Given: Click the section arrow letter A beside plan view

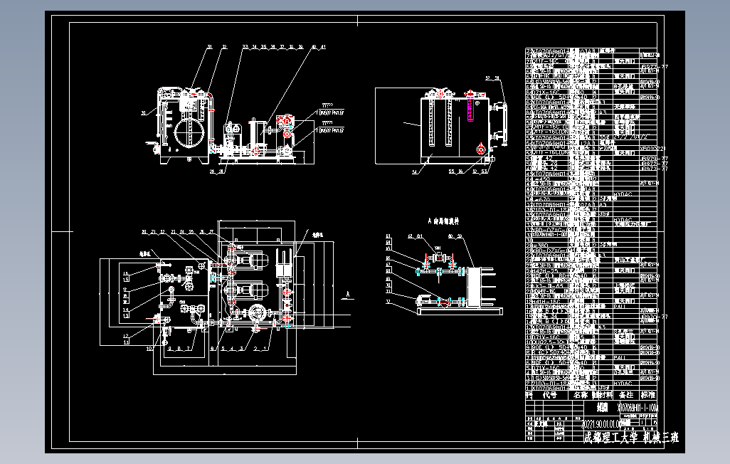Looking at the screenshot, I should 347,294.
